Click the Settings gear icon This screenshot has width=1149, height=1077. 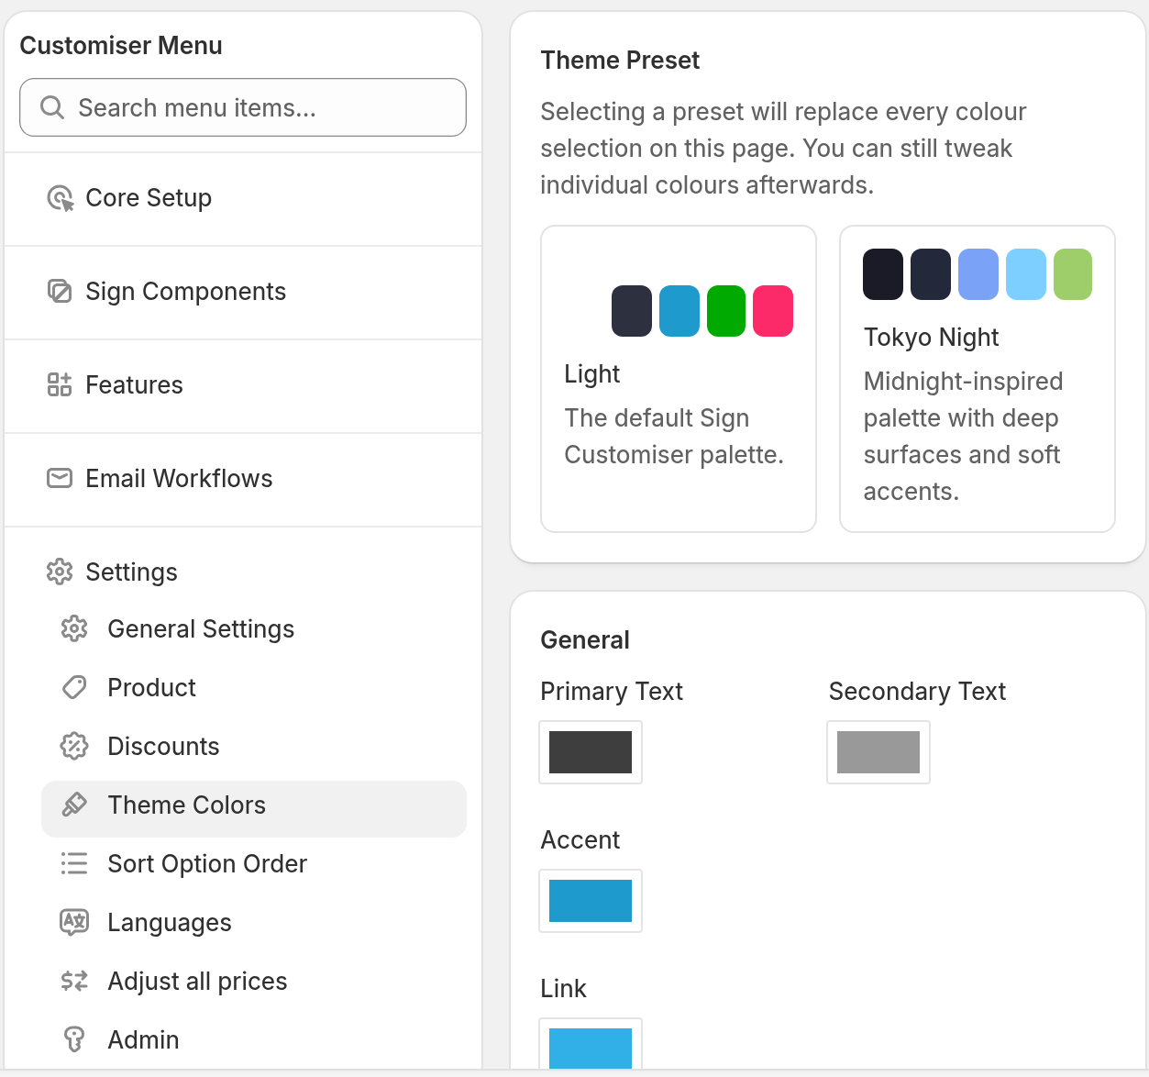[60, 572]
